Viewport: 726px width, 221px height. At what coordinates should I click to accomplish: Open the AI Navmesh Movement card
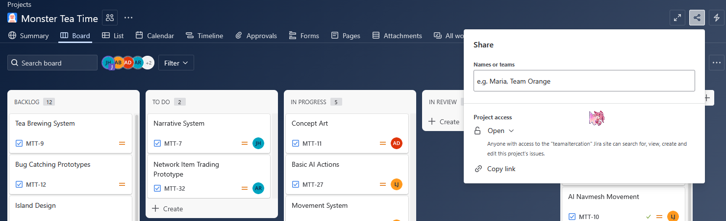624,204
